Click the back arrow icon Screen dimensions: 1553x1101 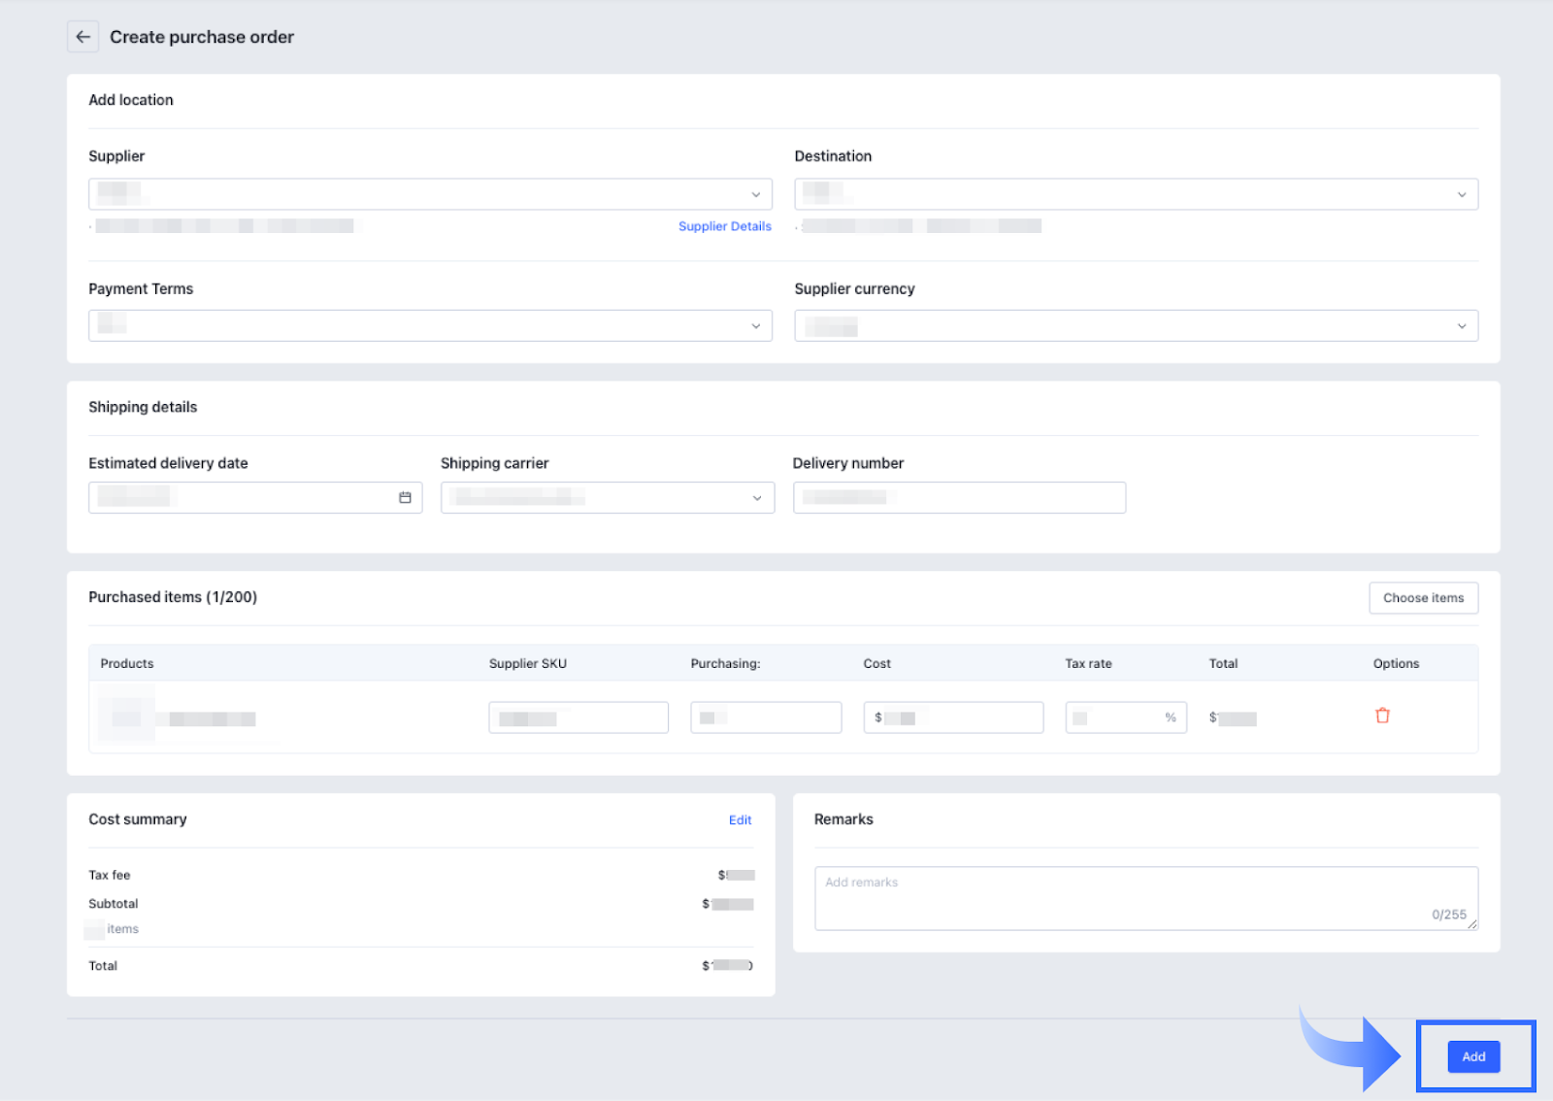pos(83,37)
